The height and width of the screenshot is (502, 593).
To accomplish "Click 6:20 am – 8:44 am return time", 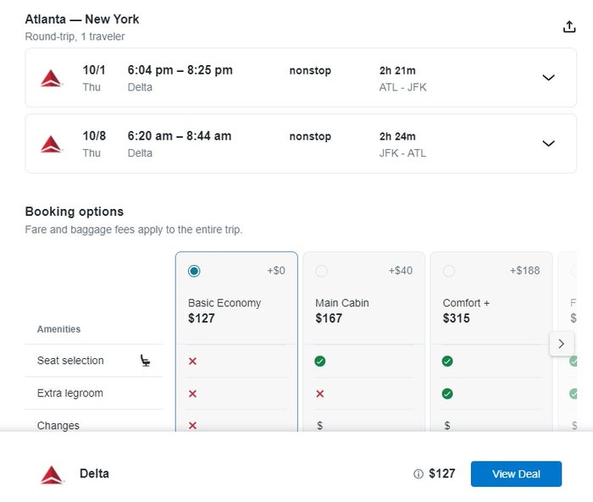I will [x=180, y=135].
